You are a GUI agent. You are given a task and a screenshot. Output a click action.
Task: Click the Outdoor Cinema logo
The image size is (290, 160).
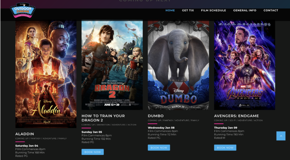(x=23, y=10)
